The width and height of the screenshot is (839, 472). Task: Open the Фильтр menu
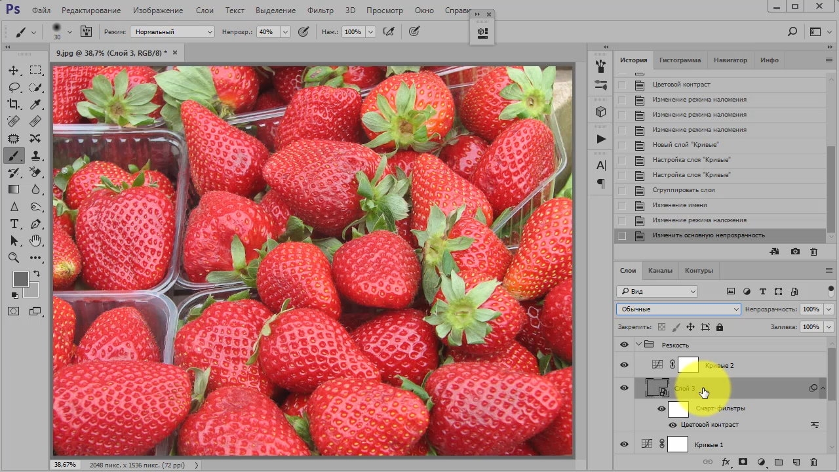pyautogui.click(x=321, y=10)
